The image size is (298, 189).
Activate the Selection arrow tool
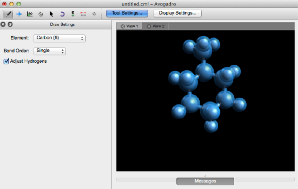click(x=51, y=14)
